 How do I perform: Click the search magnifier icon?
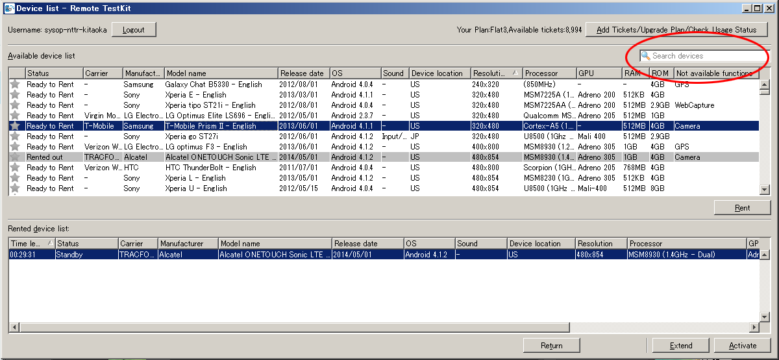click(x=646, y=56)
